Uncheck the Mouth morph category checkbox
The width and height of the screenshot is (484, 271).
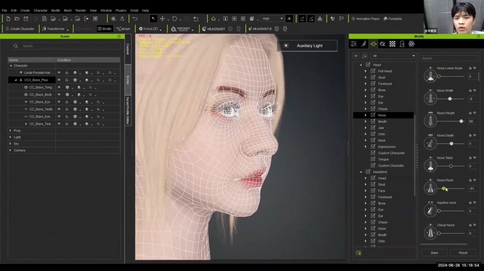pos(373,121)
